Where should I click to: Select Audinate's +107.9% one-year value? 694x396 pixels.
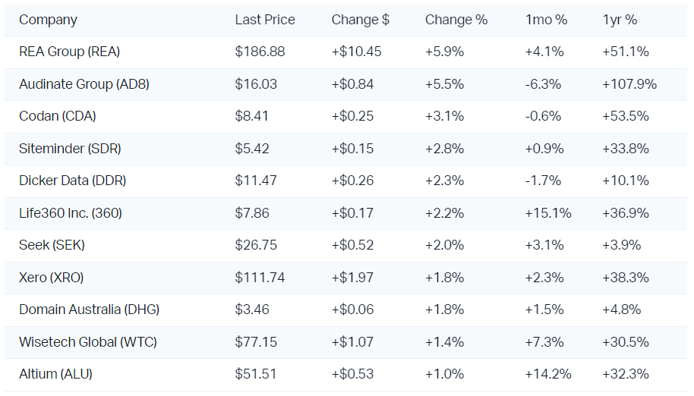click(629, 84)
